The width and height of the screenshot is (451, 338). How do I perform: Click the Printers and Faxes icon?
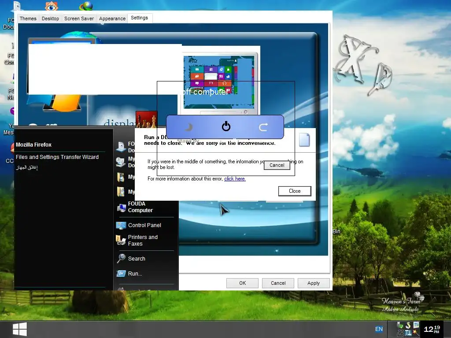(x=121, y=240)
